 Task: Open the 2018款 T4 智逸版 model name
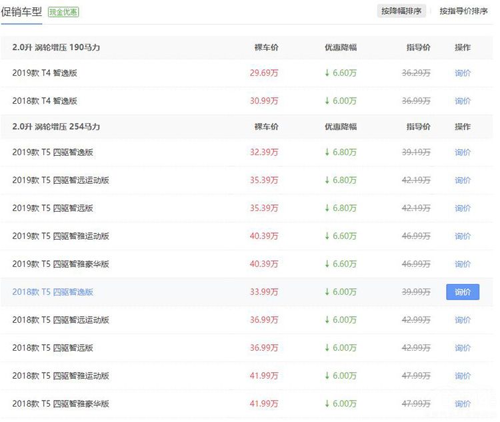(x=45, y=101)
